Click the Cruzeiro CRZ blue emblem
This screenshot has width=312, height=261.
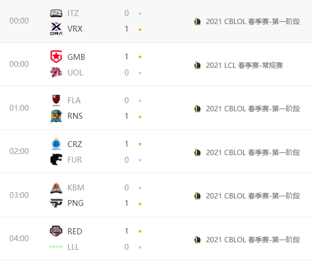click(56, 144)
